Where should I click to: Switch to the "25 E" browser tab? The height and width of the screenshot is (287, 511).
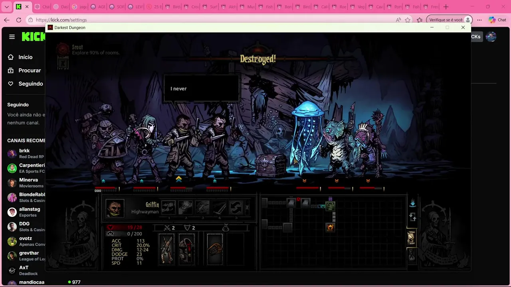tap(154, 7)
